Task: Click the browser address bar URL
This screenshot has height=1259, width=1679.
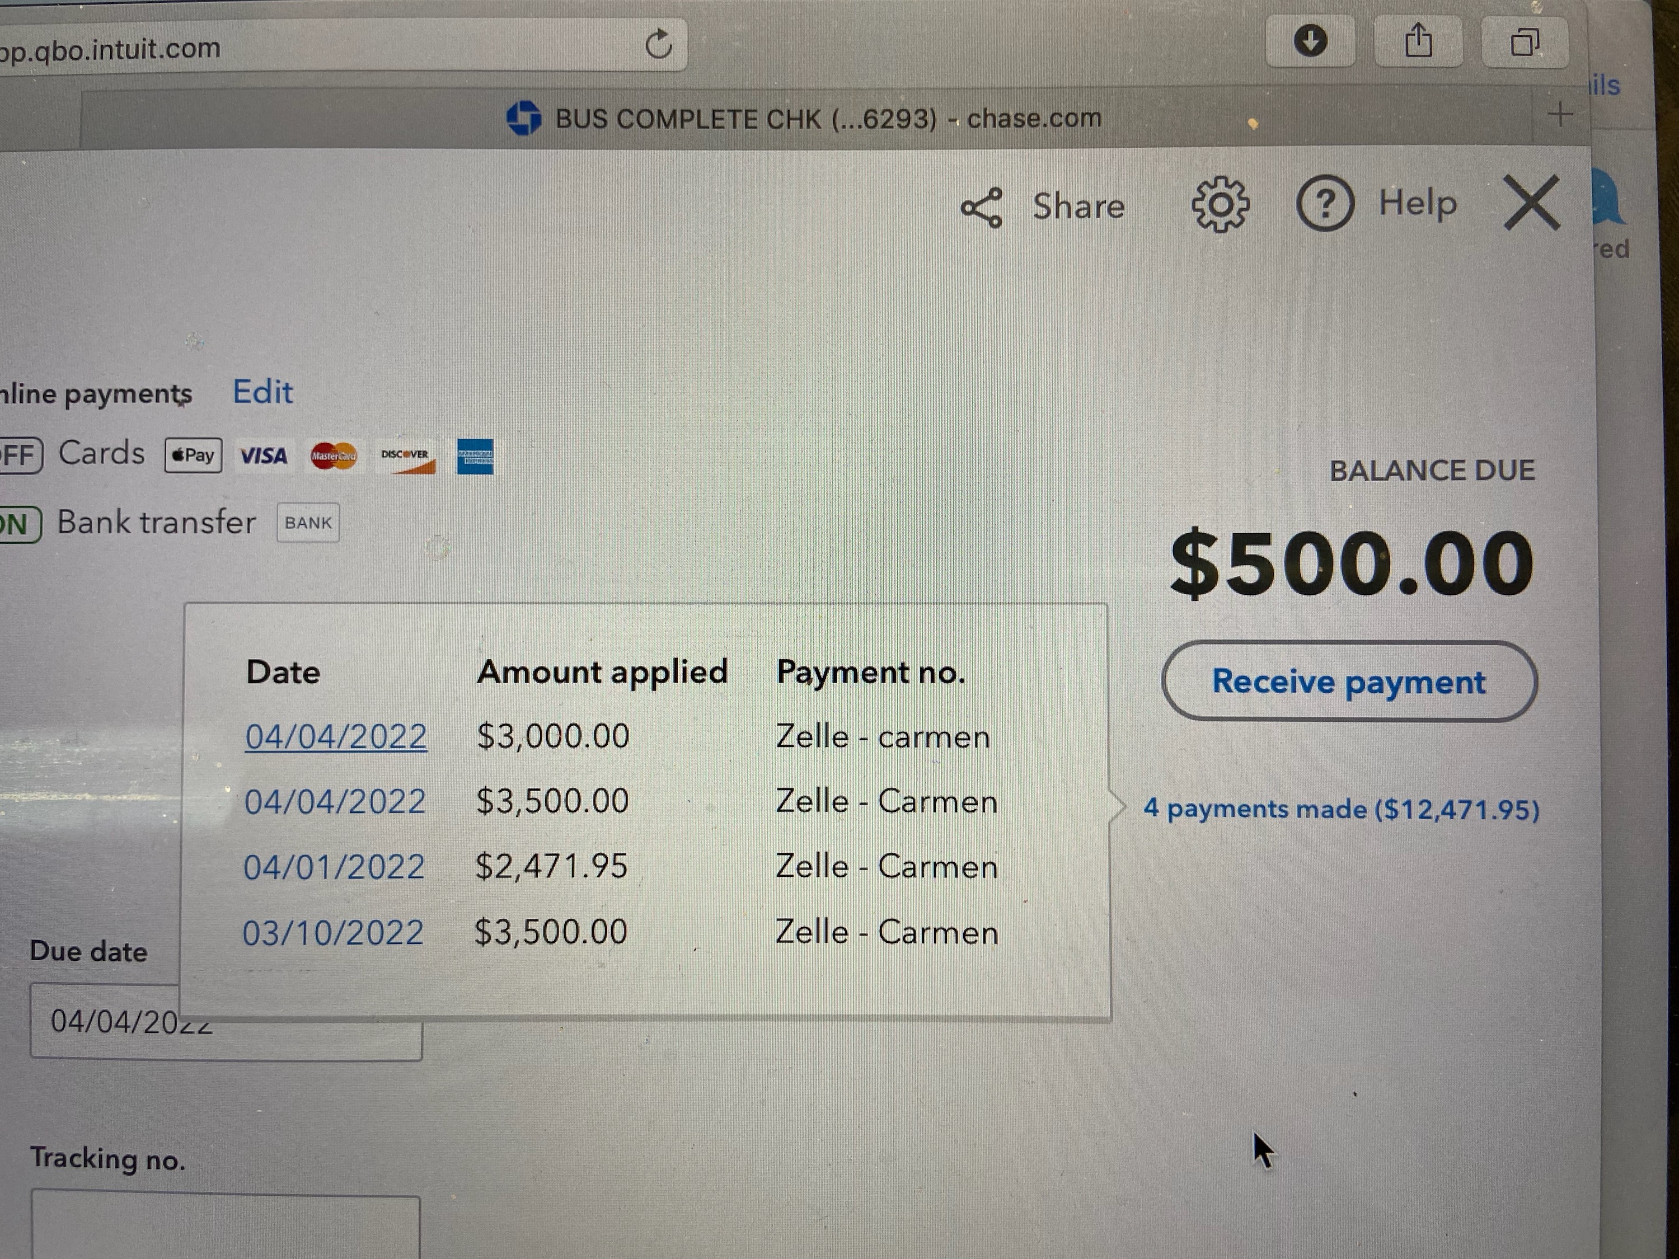Action: pyautogui.click(x=110, y=49)
